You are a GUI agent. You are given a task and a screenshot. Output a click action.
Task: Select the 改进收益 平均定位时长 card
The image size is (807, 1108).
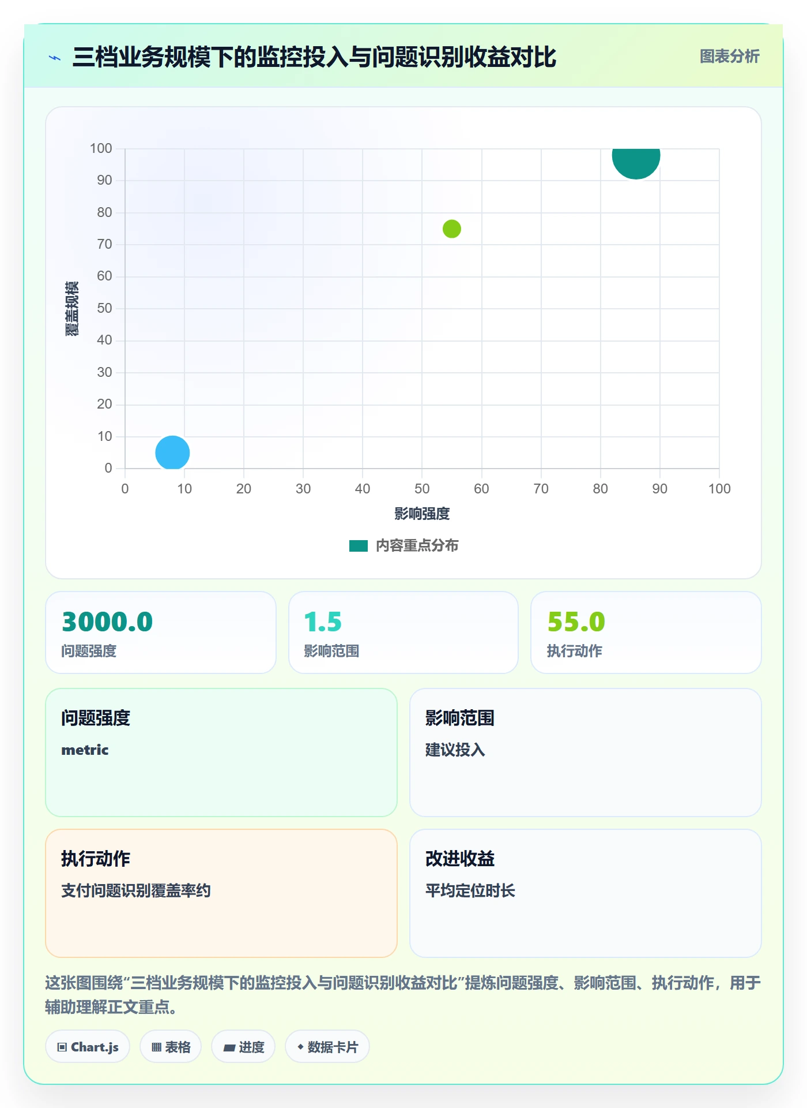pyautogui.click(x=586, y=893)
